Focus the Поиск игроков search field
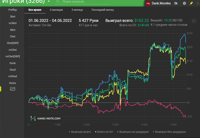200x138 pixels. coord(83,2)
